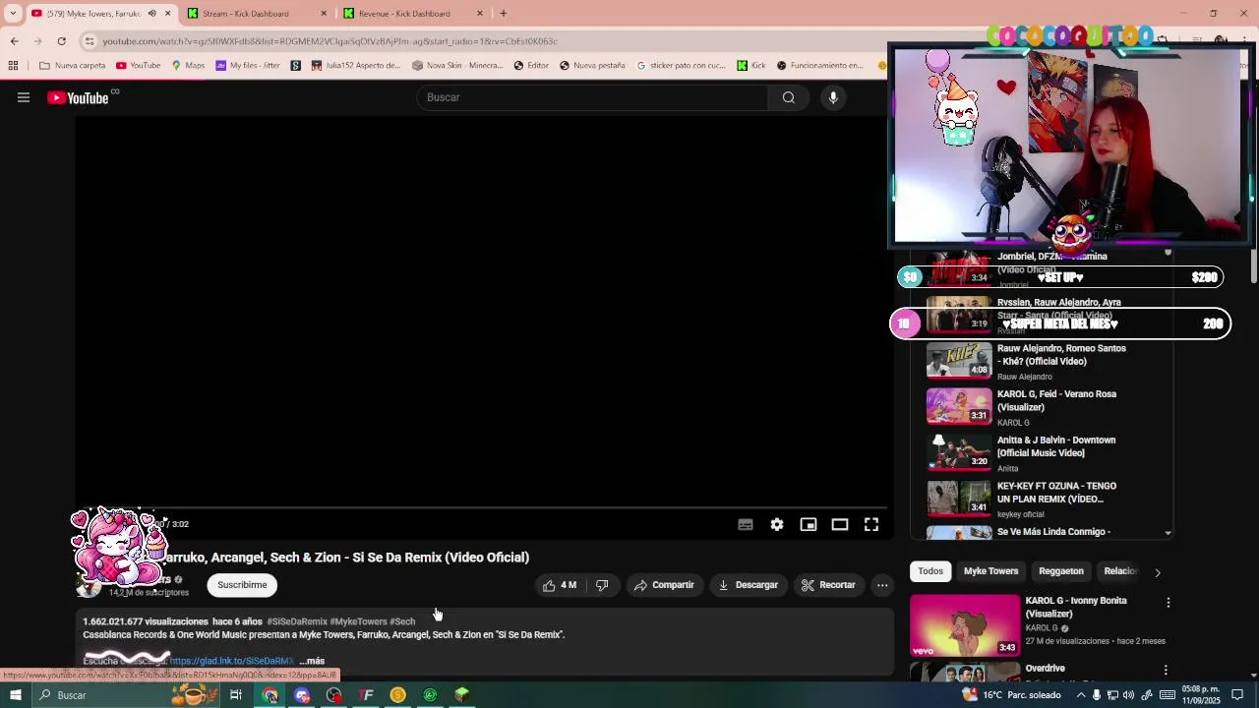Open the Maps bookmark

pos(188,66)
